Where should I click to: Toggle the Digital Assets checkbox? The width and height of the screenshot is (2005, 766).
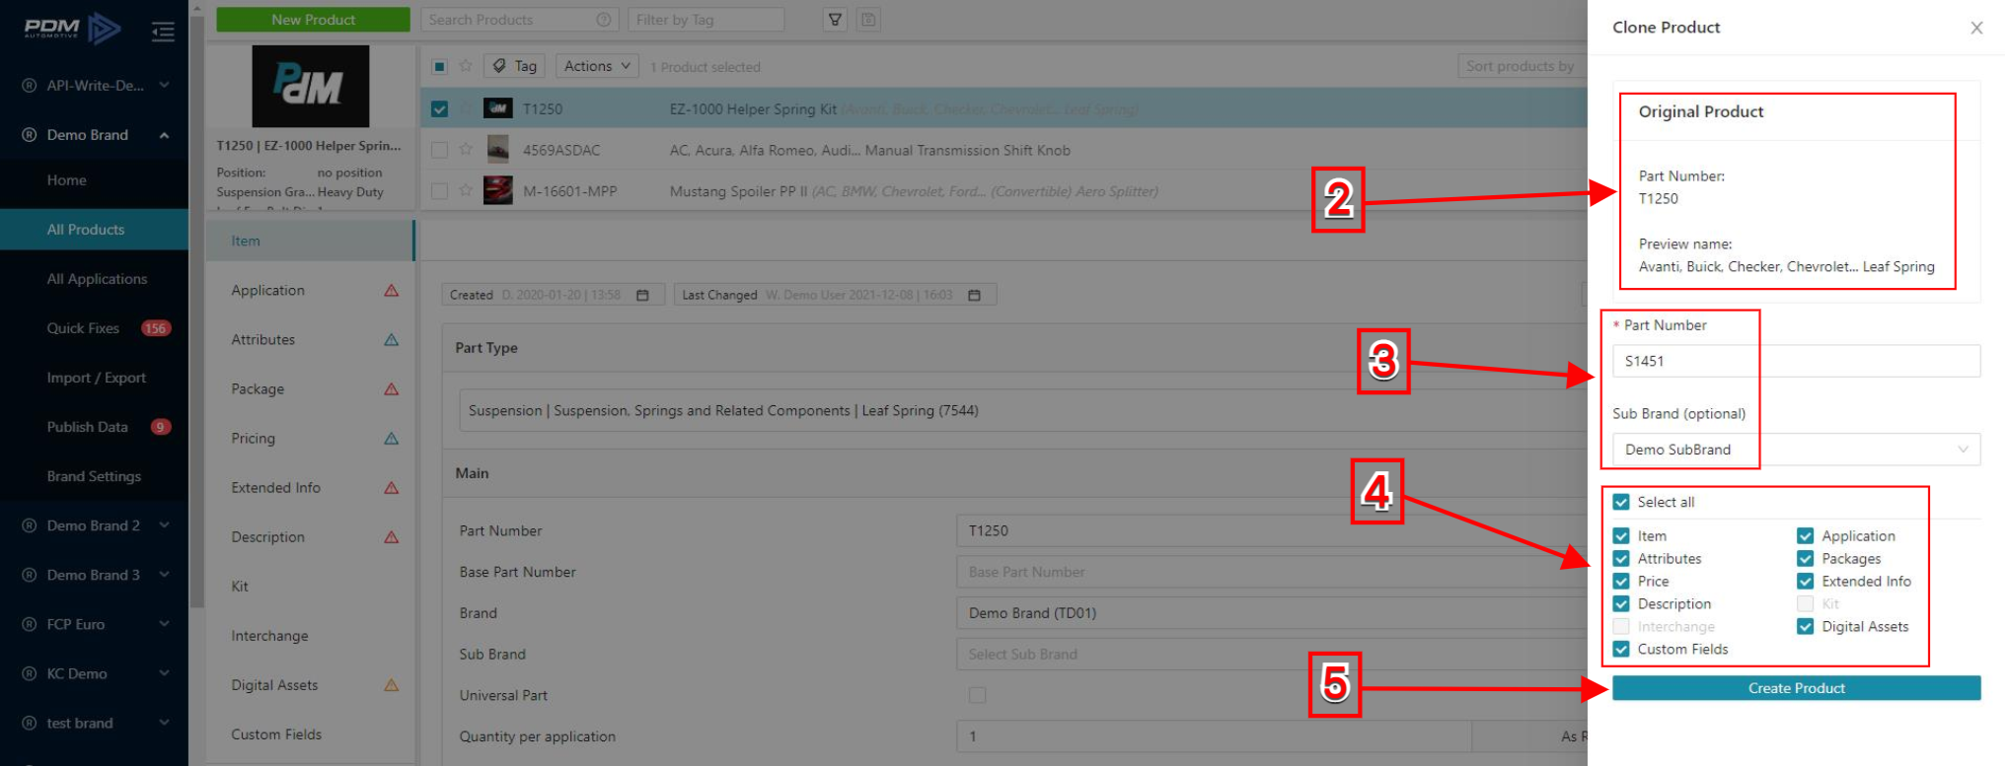coord(1806,627)
